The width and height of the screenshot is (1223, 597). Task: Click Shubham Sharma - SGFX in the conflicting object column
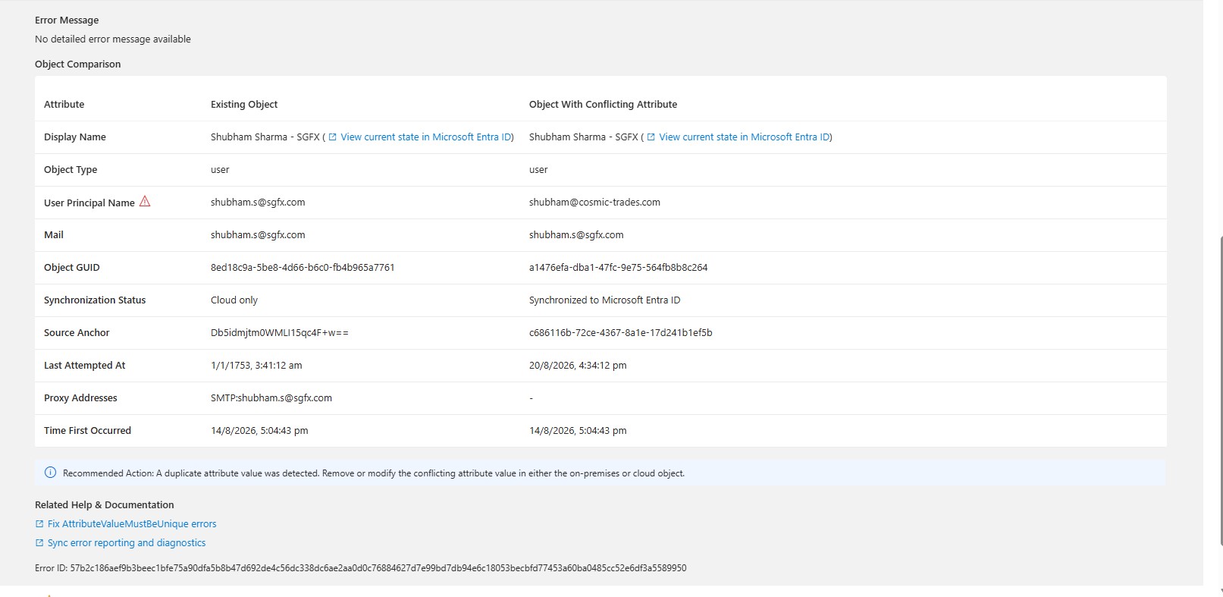click(584, 137)
